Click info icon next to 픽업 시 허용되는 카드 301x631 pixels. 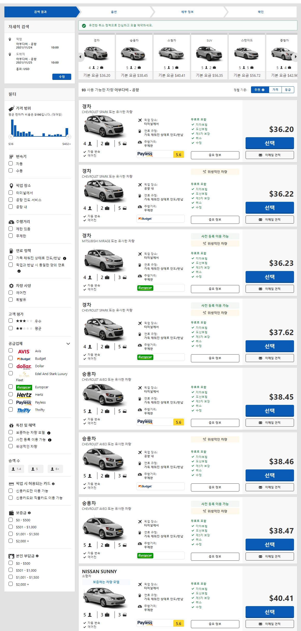(53, 484)
